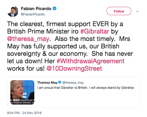Open the 9:54 PM - 24 Nov 2018 timestamp
Viewport: 147px width, 117px height.
click(24, 113)
